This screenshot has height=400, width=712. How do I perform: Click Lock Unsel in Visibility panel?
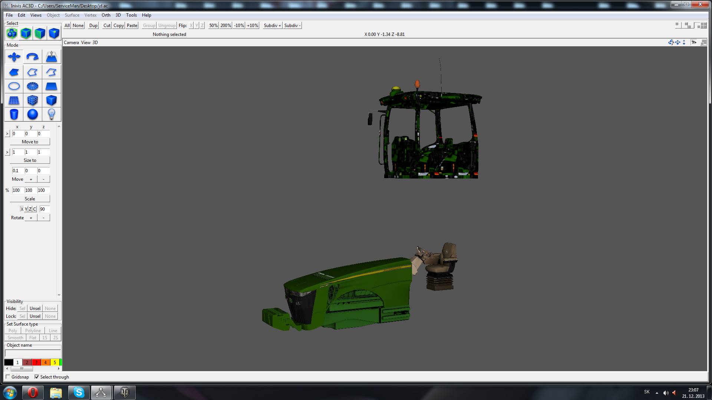(35, 316)
